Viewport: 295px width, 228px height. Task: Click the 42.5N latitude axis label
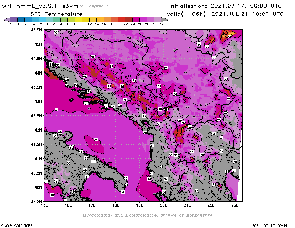tap(36, 115)
